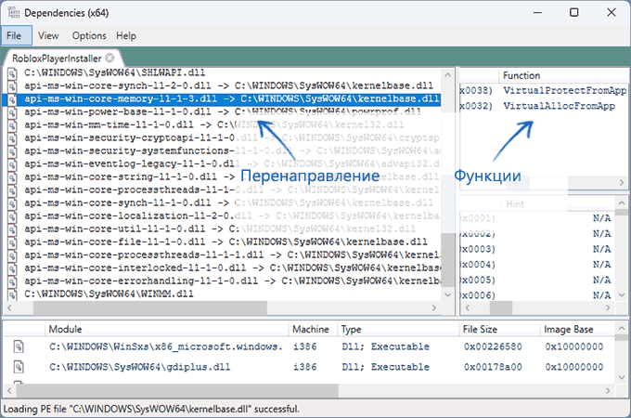Screen dimensions: 631x418
Task: Click tree view horizontal scrollbar right arrow
Action: pyautogui.click(x=434, y=308)
